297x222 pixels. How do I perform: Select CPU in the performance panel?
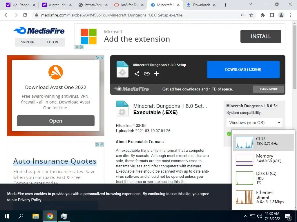[x=263, y=142]
